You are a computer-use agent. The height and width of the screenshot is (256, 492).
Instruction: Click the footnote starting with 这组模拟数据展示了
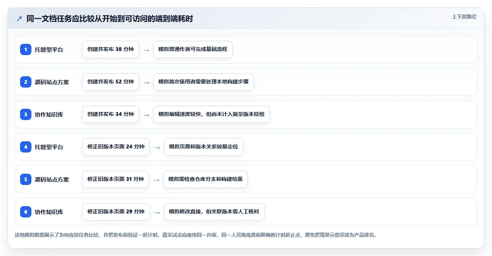(x=196, y=235)
